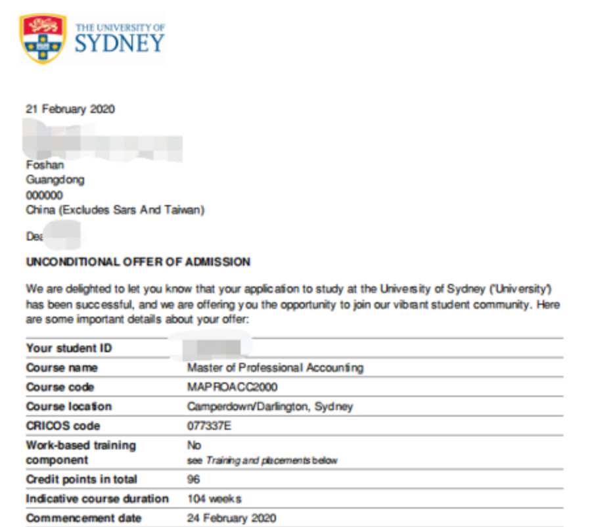Click the "Commencement date" row label
Image resolution: width=596 pixels, height=527 pixels.
coord(83,518)
